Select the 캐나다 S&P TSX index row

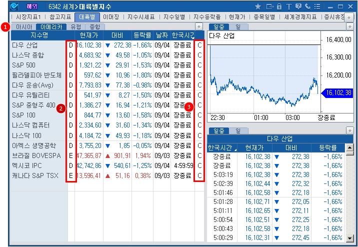[x=107, y=176]
